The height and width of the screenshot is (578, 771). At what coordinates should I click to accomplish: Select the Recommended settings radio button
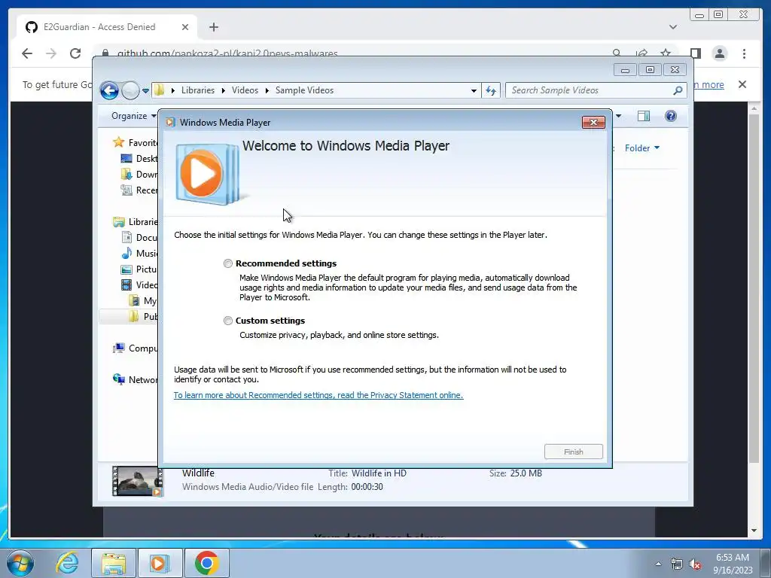click(x=227, y=263)
